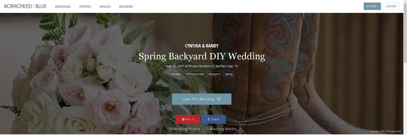Open the MY B&B dropdown
Screen dimensions: 407x135
pos(372,6)
